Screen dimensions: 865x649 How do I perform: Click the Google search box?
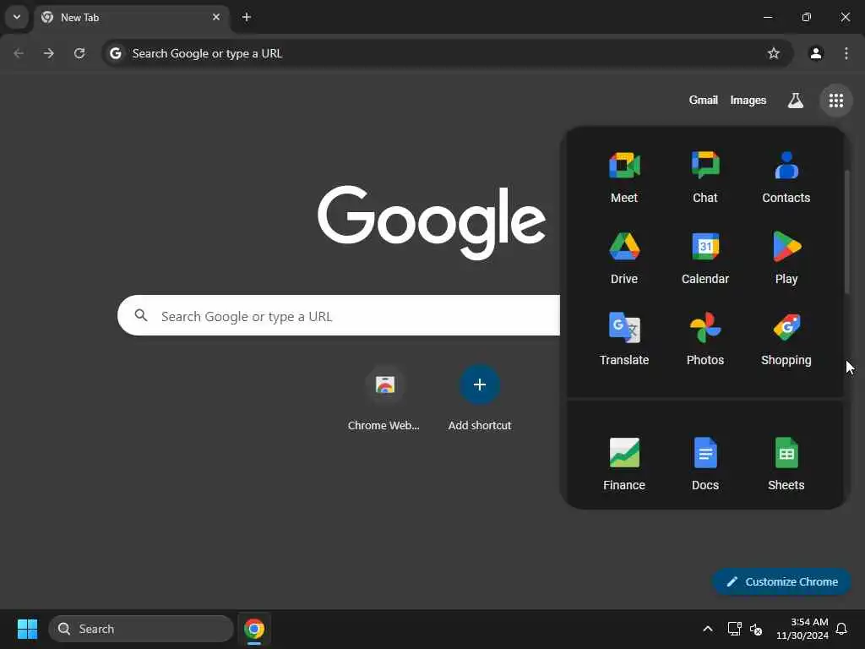[x=339, y=316]
